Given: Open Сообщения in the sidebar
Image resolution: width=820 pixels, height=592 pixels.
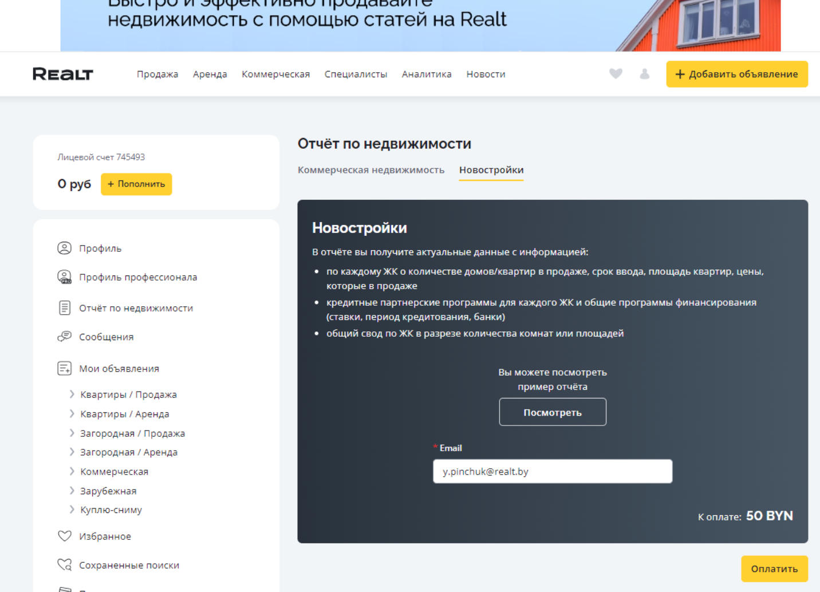Looking at the screenshot, I should point(107,337).
